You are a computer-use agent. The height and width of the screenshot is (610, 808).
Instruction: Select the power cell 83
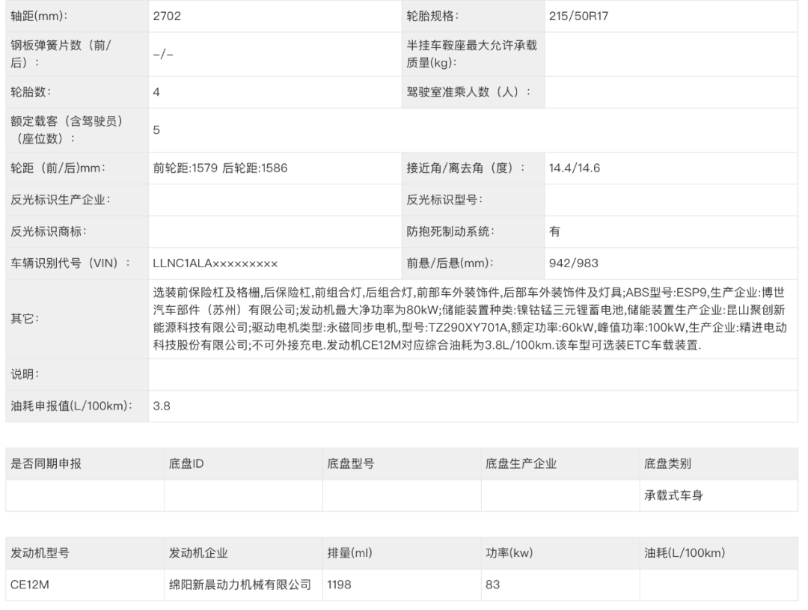pyautogui.click(x=492, y=585)
